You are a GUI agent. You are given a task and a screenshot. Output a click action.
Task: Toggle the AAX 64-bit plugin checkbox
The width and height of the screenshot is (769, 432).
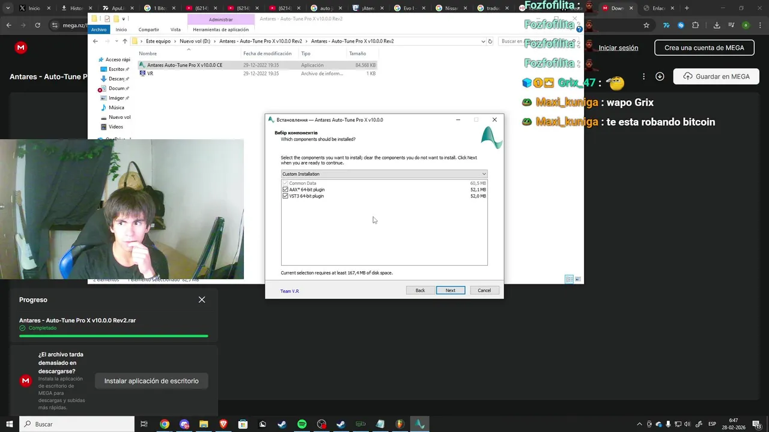(285, 190)
